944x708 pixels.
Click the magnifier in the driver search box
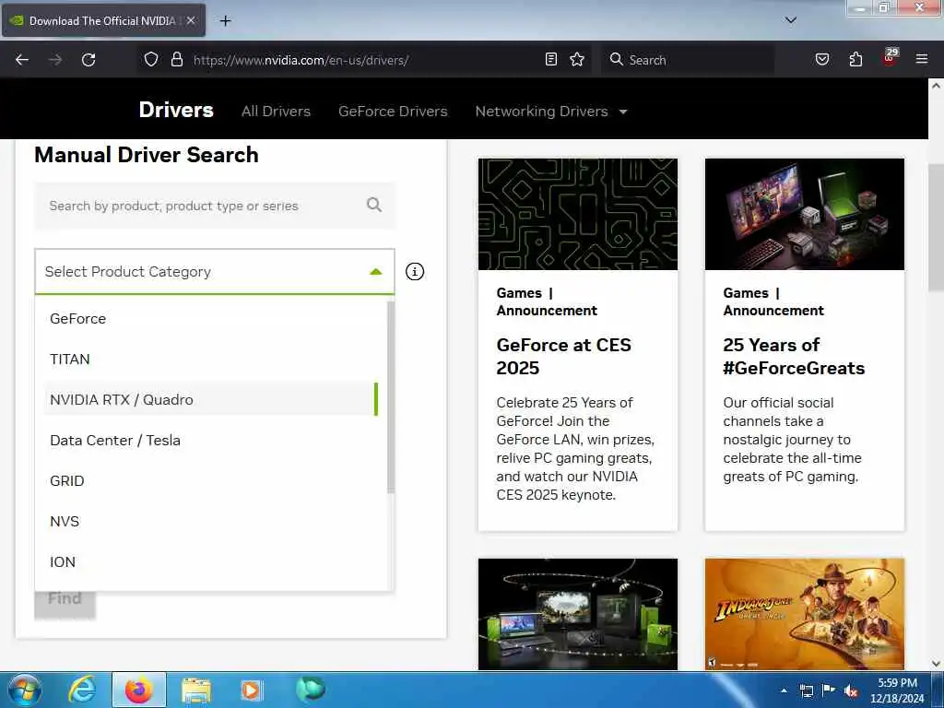(x=374, y=205)
